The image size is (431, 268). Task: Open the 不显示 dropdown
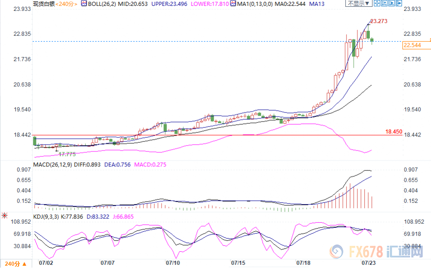358,4
